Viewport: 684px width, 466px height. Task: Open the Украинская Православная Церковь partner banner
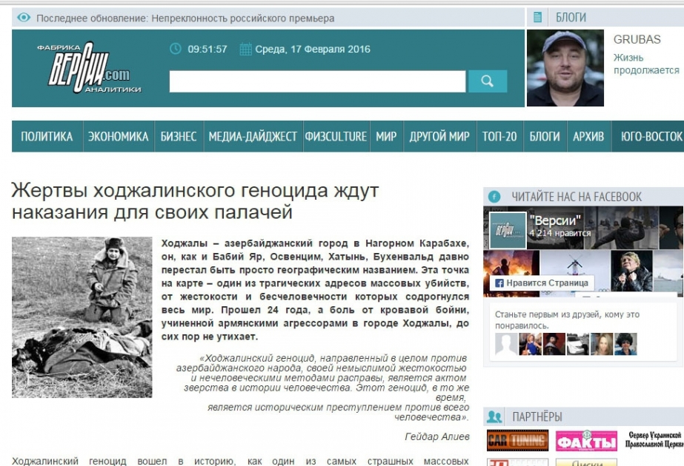[x=654, y=440]
